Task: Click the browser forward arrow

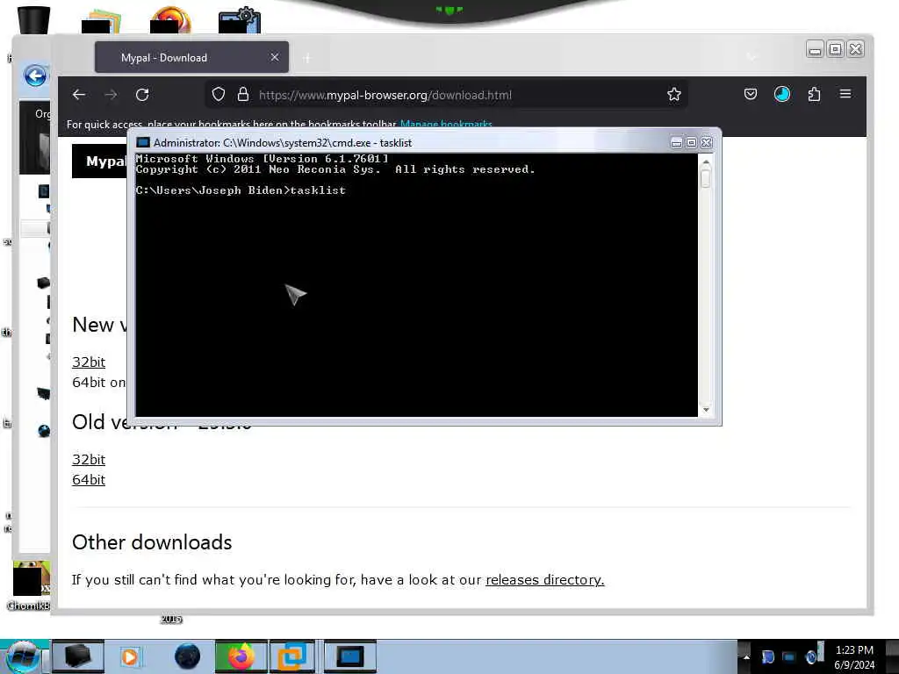Action: [111, 95]
